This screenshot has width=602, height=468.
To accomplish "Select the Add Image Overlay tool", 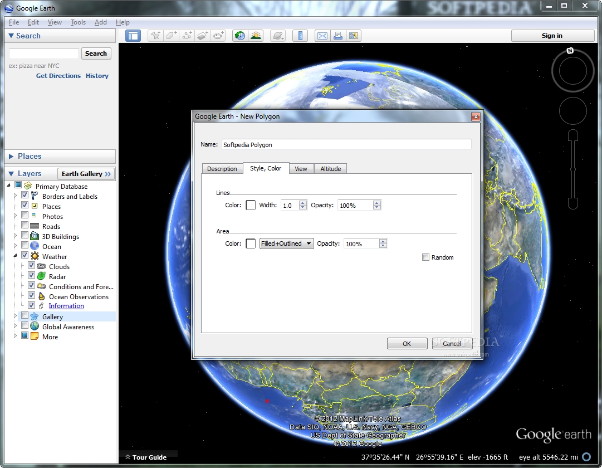I will point(203,36).
